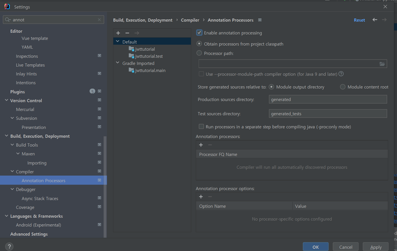Reset changes with Reset link
397x251 pixels.
359,20
